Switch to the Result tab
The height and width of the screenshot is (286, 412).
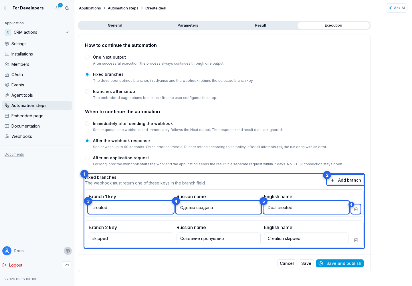261,25
